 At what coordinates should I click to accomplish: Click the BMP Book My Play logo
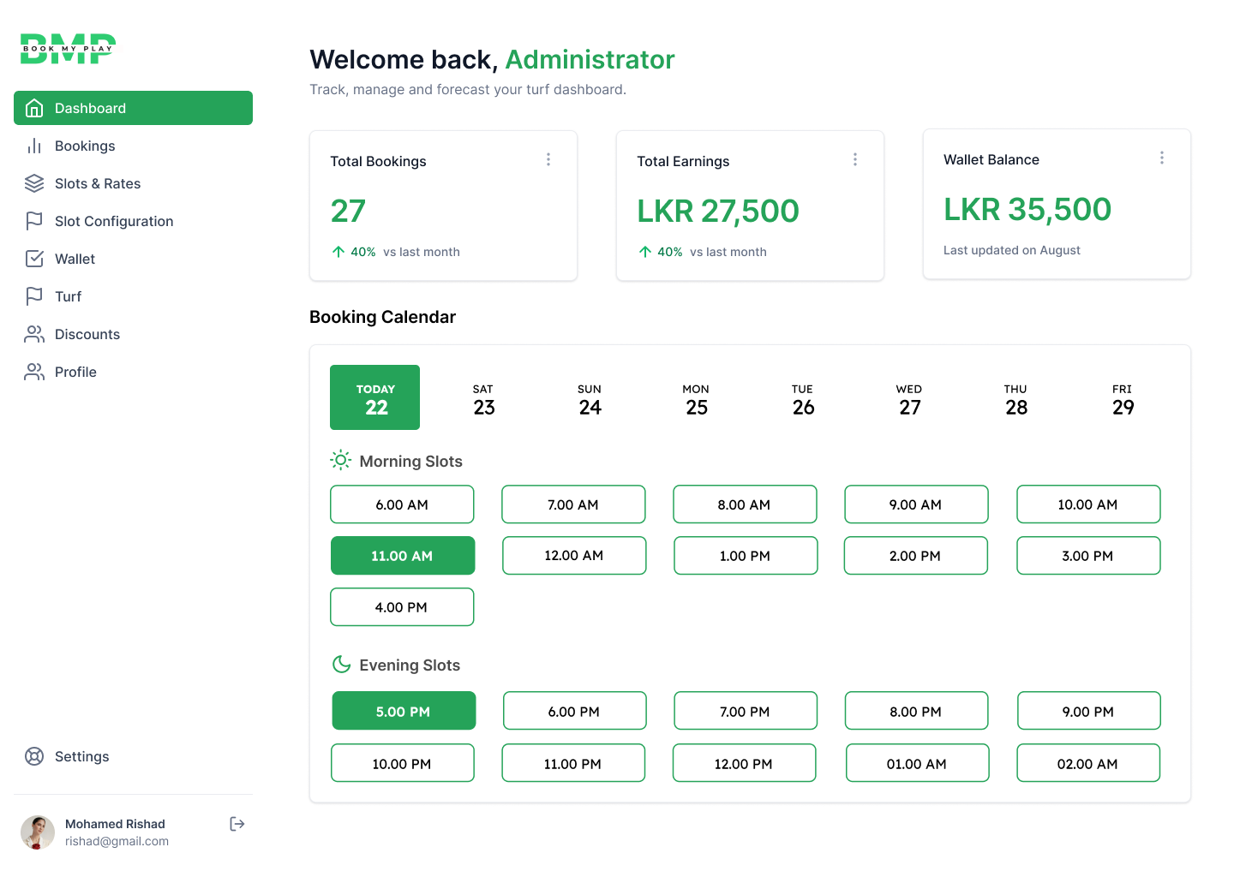[68, 49]
